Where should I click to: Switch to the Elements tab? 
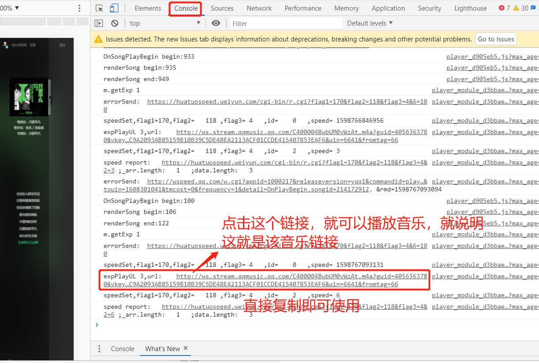[x=148, y=8]
